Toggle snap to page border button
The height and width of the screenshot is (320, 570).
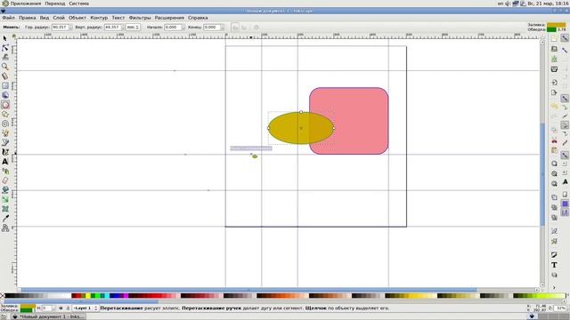click(x=565, y=195)
